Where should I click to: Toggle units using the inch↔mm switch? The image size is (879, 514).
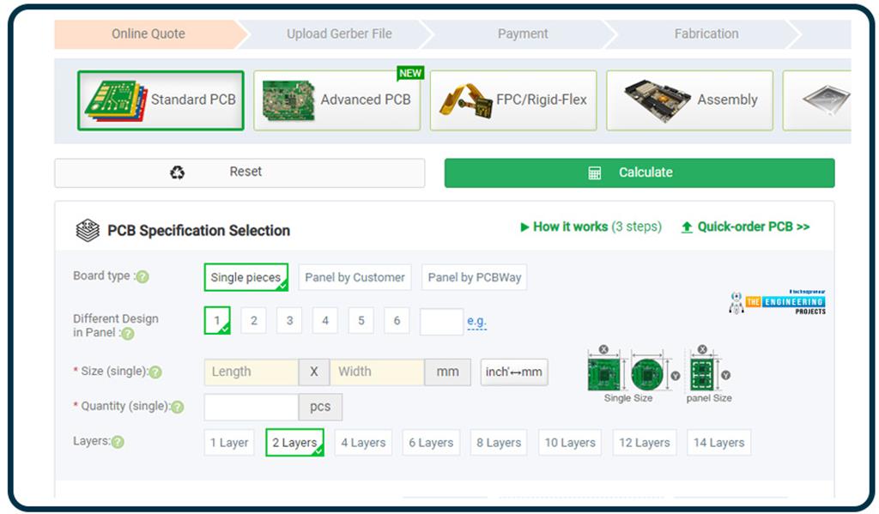pos(513,372)
